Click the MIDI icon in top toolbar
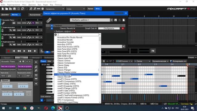 pyautogui.click(x=39, y=9)
